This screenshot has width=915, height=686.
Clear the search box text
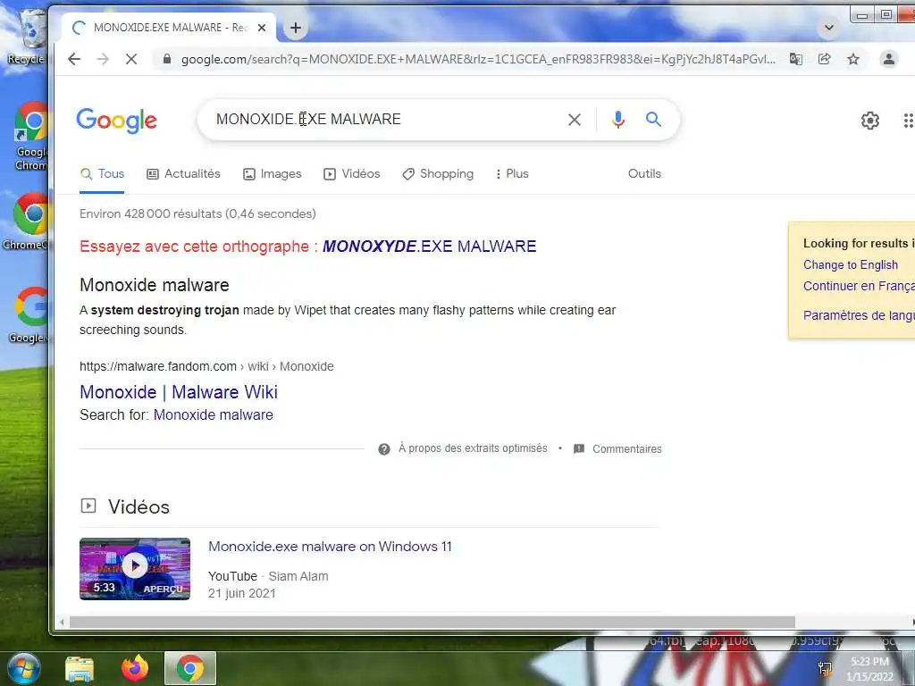tap(575, 120)
